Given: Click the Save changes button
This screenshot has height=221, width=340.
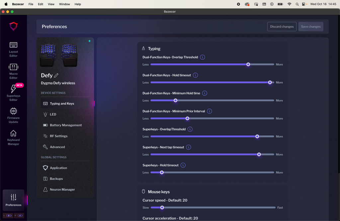Looking at the screenshot, I should tap(311, 27).
